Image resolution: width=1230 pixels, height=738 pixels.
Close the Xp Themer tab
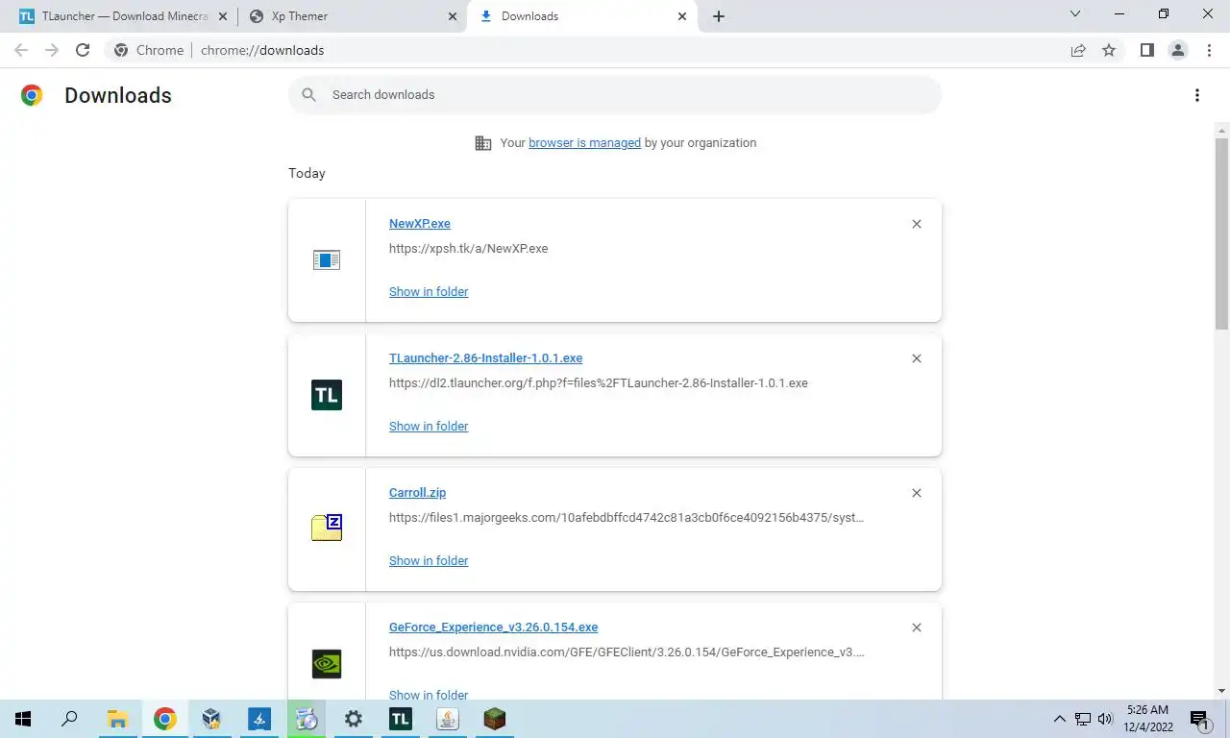[453, 16]
